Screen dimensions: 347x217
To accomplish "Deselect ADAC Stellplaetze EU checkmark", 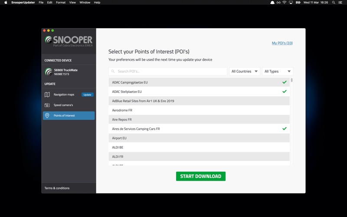I will point(285,92).
